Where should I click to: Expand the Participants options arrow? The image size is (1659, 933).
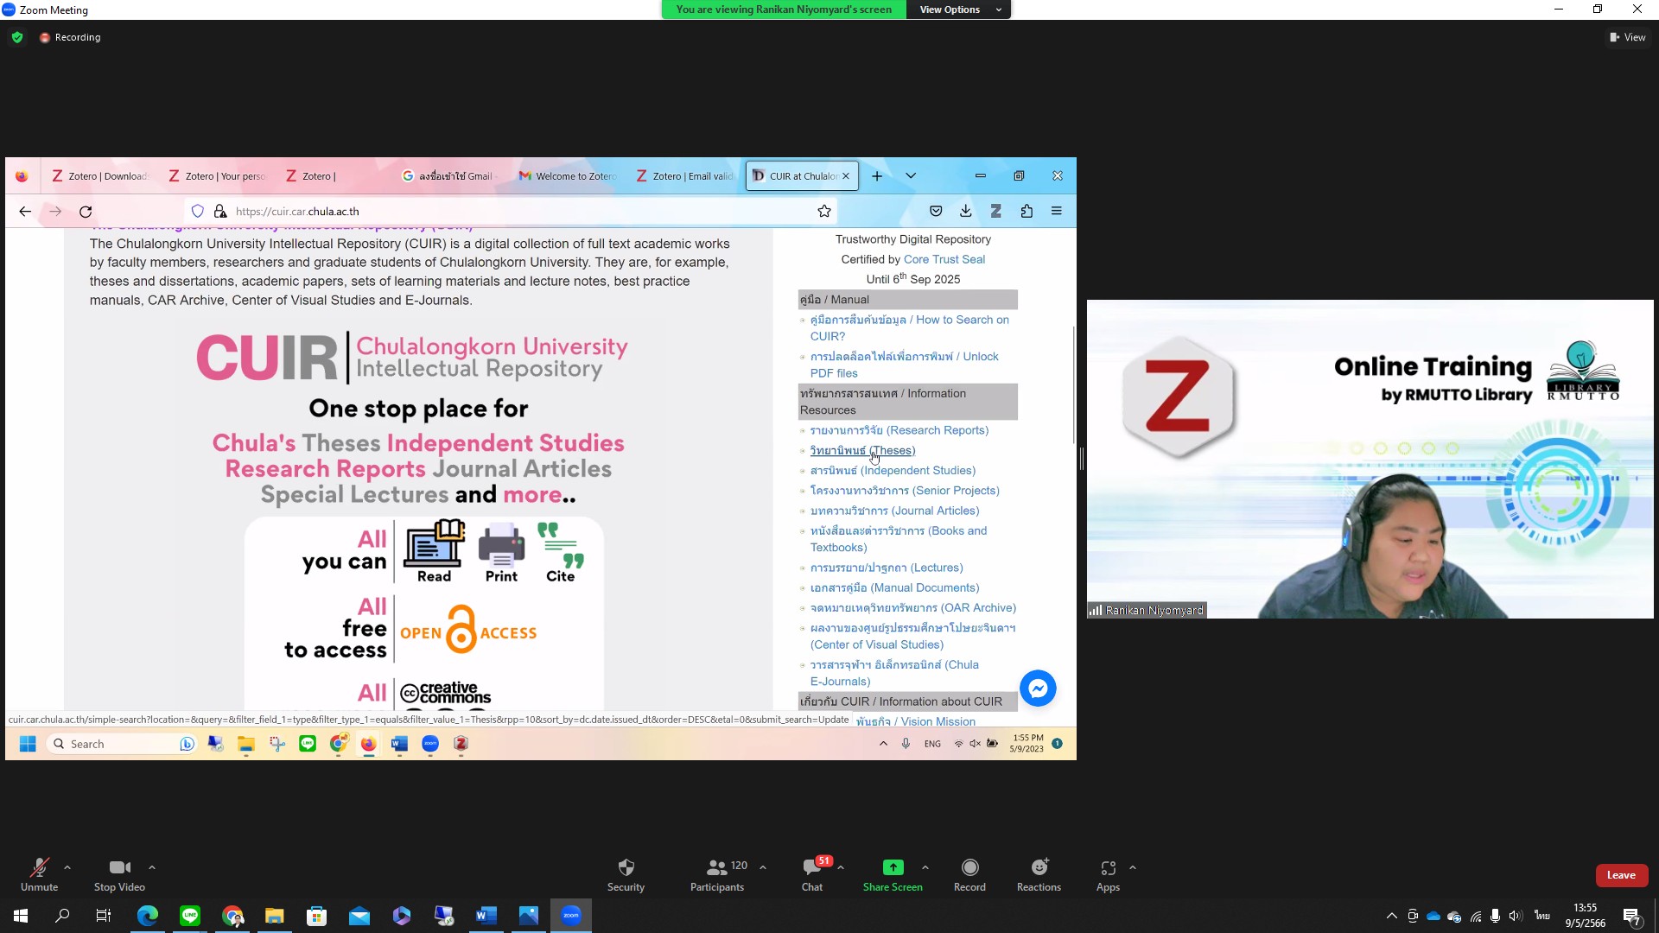click(x=763, y=867)
